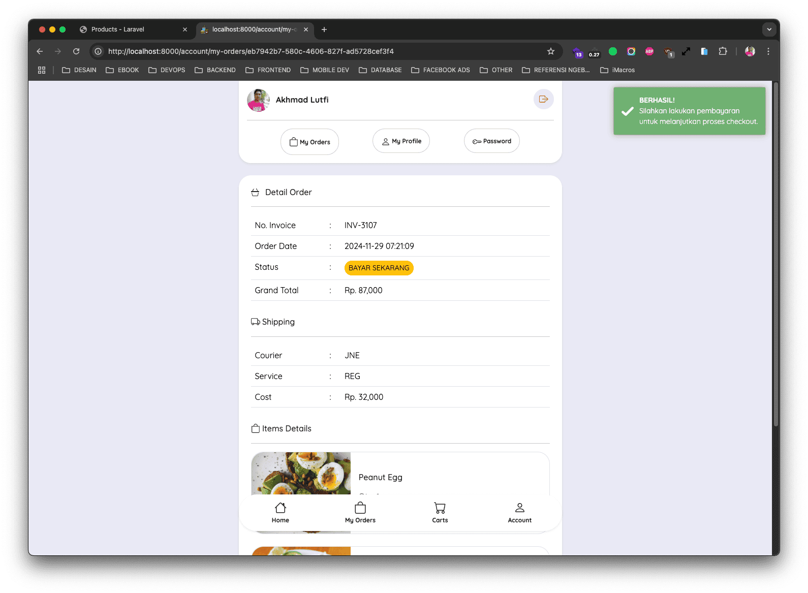This screenshot has height=593, width=808.
Task: Open My Orders in the bottom navigation
Action: [360, 513]
